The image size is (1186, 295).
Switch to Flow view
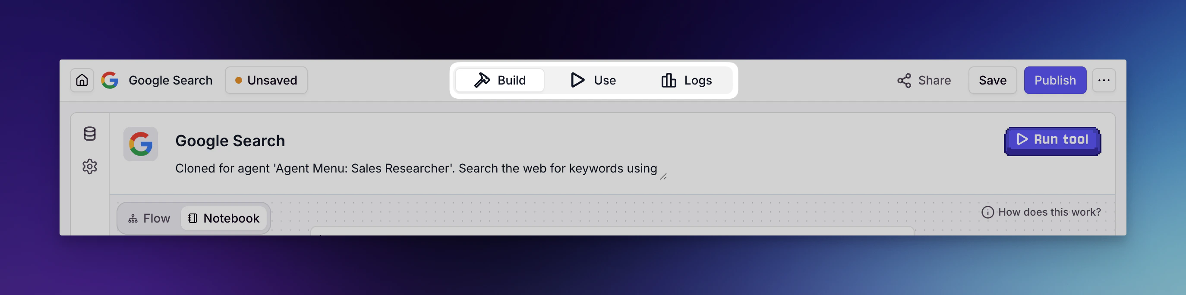pos(149,218)
